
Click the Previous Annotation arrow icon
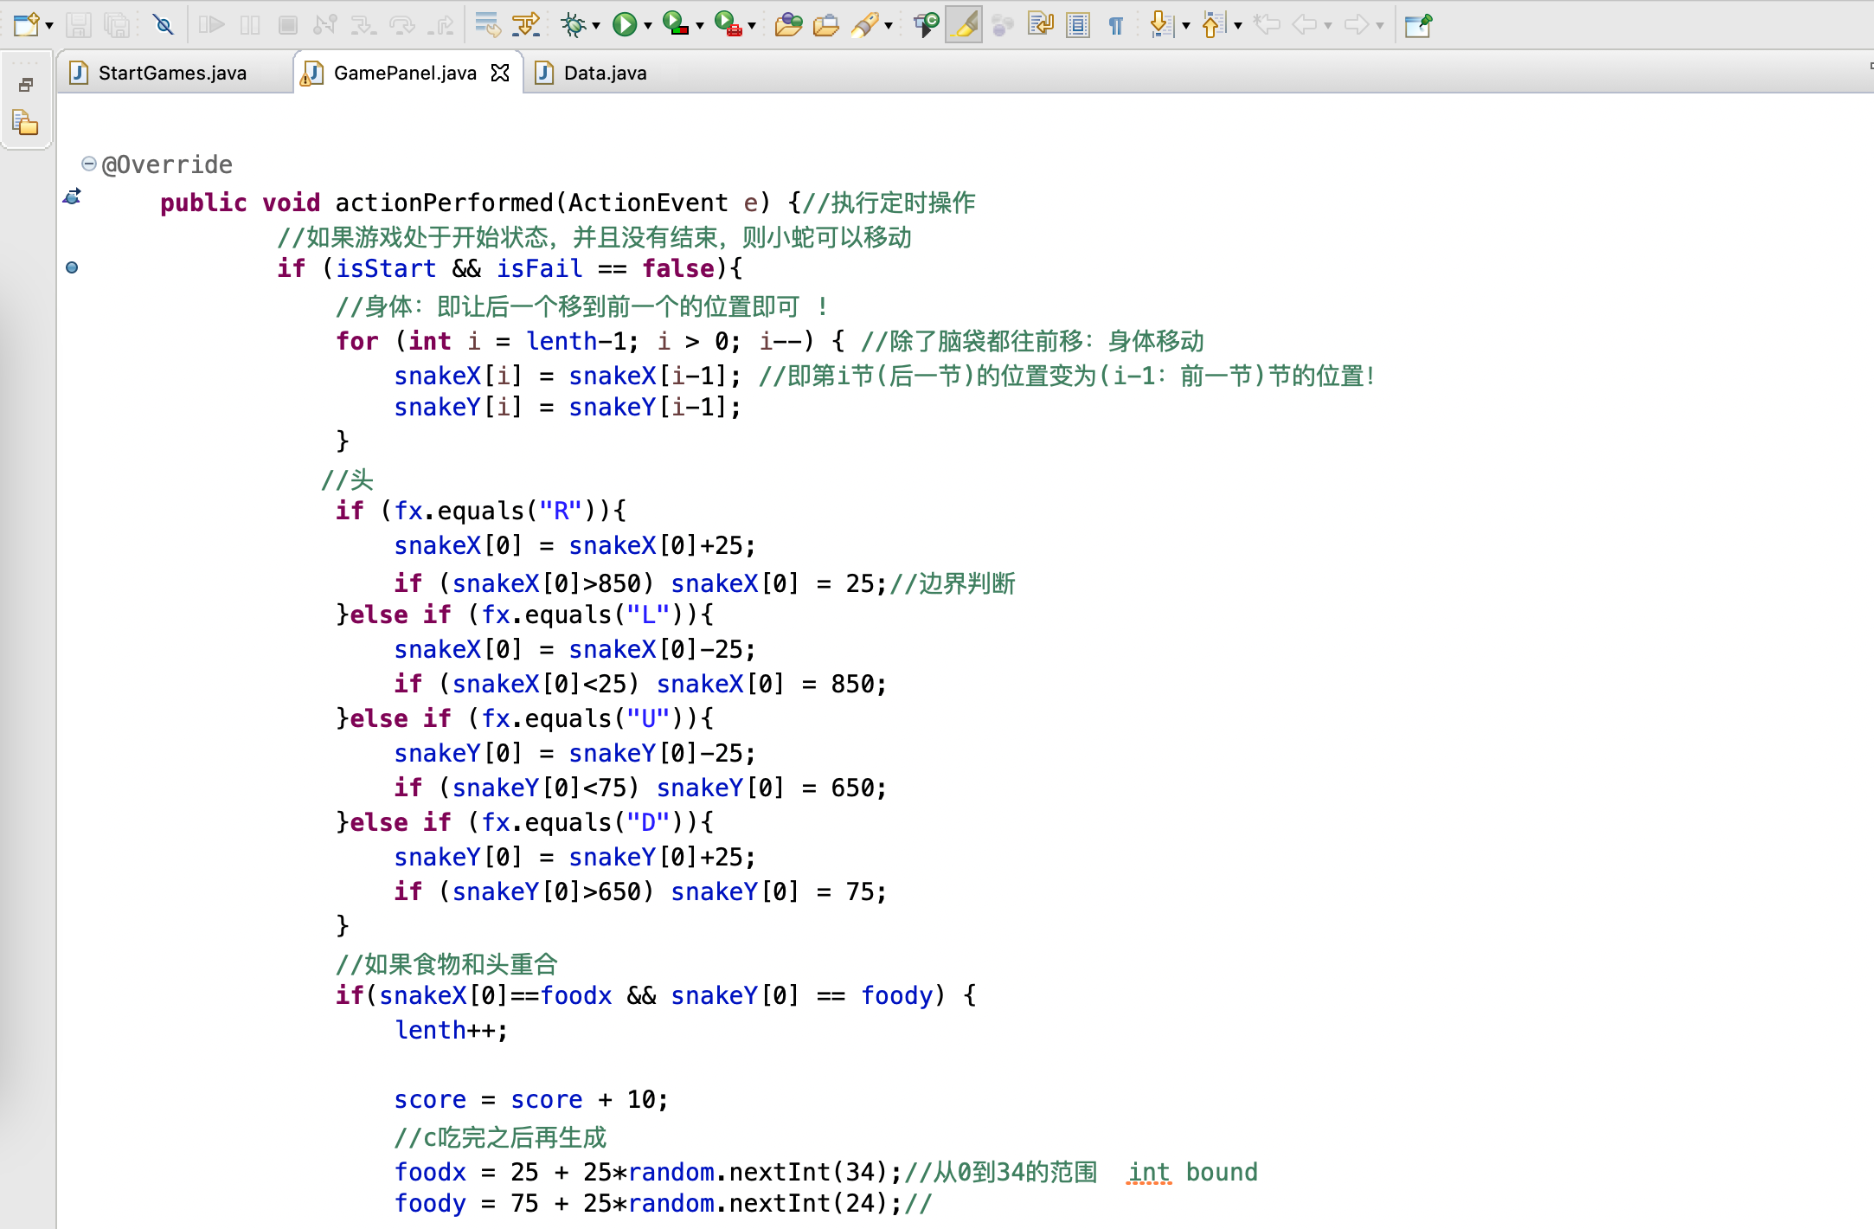tap(1214, 25)
